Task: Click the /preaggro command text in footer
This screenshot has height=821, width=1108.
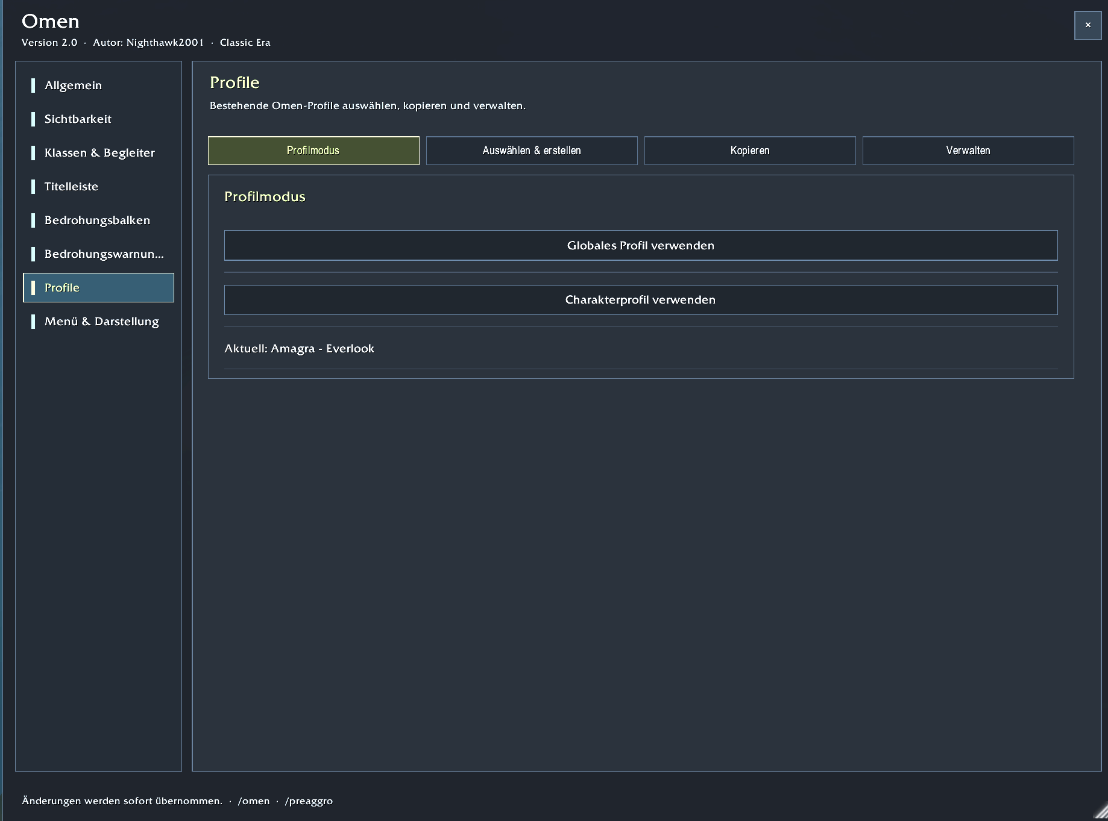Action: coord(309,801)
